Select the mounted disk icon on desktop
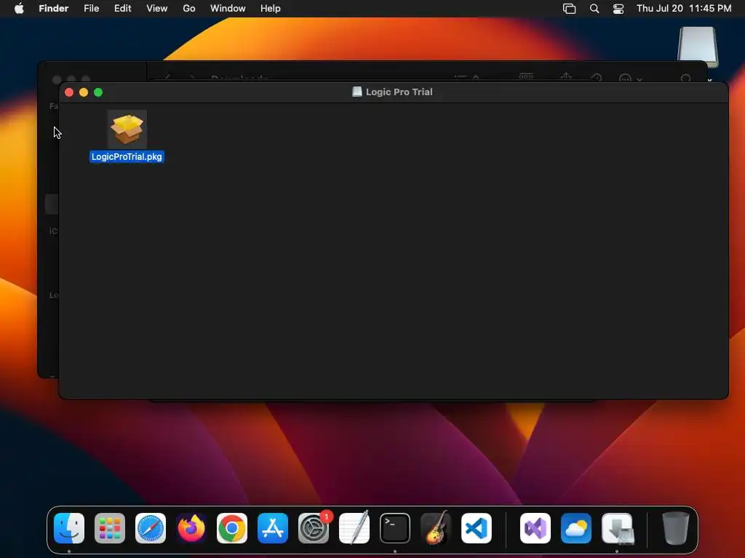This screenshot has height=558, width=745. point(698,46)
